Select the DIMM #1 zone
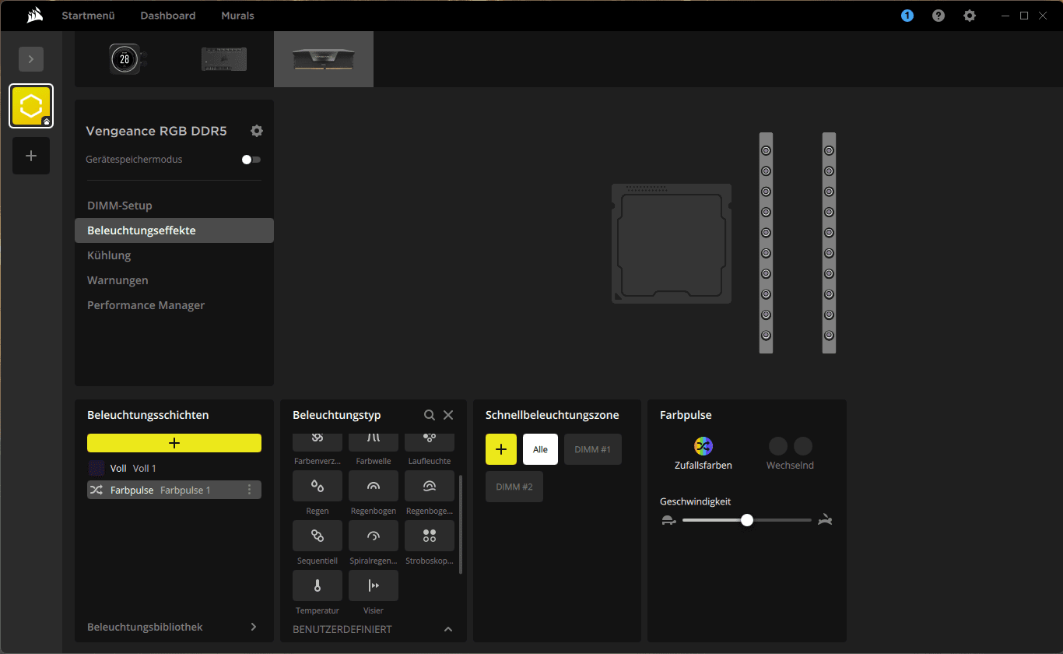Viewport: 1063px width, 654px height. pyautogui.click(x=593, y=449)
